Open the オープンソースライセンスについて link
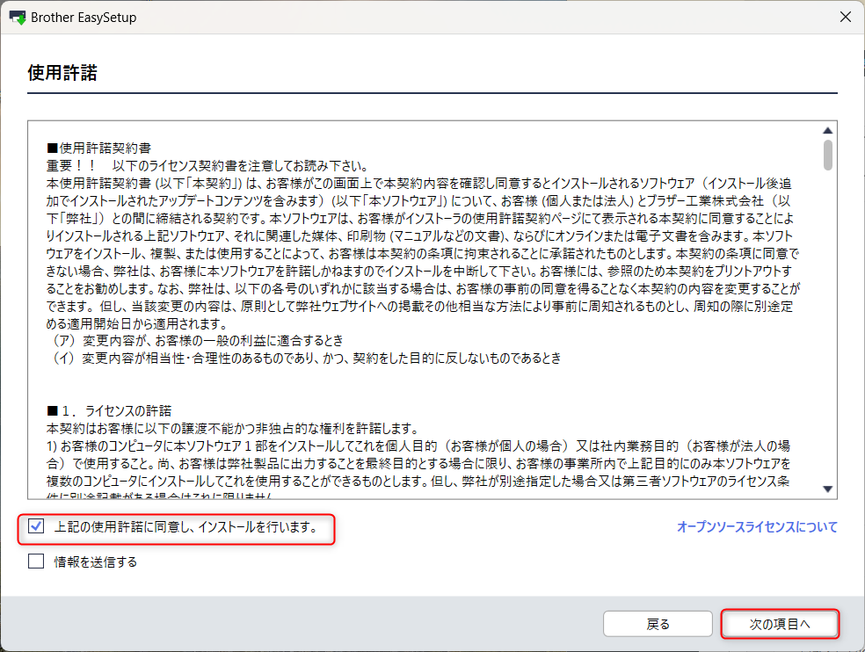Image resolution: width=865 pixels, height=652 pixels. [x=757, y=527]
